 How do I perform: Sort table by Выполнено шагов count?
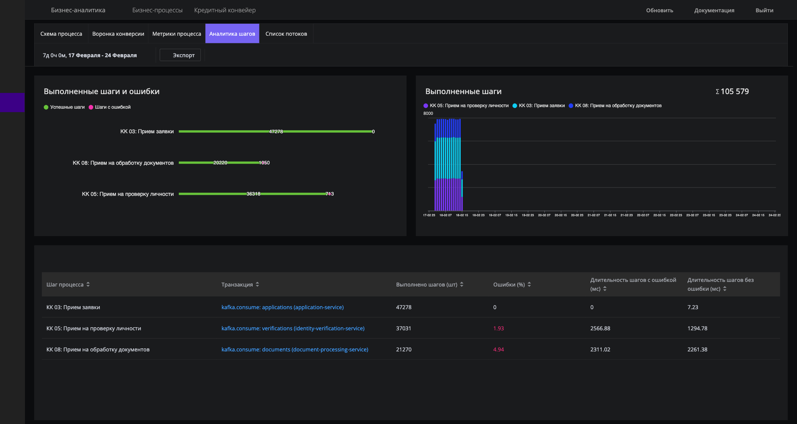pos(462,284)
